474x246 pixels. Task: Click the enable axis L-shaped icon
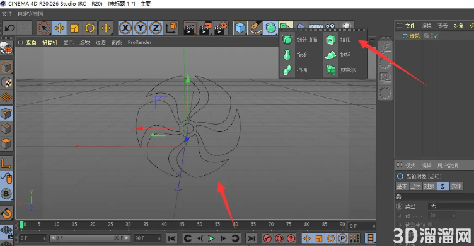click(x=6, y=164)
